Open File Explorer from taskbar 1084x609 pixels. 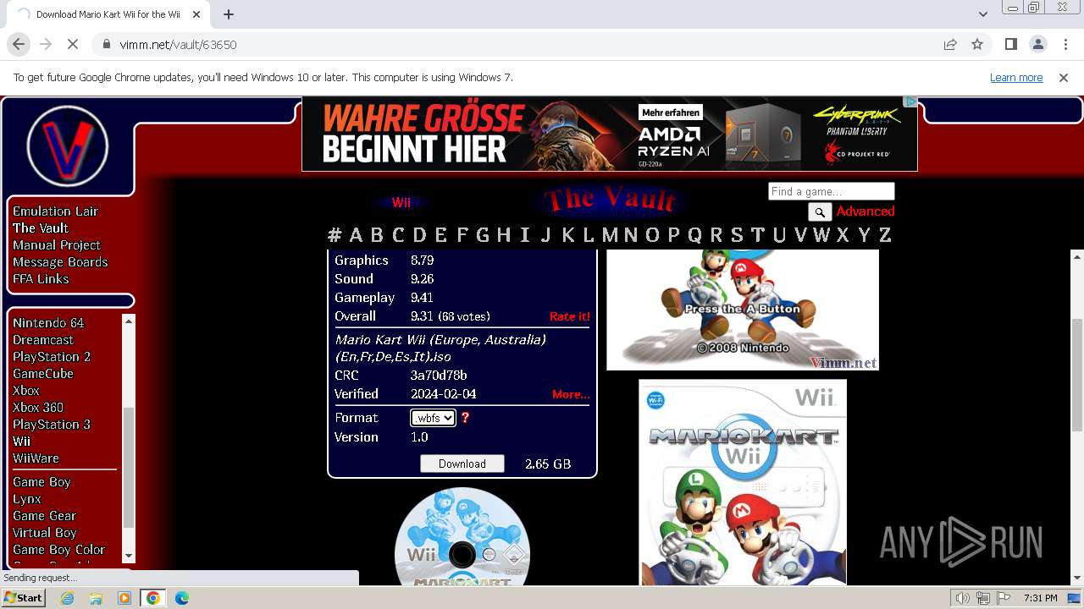tap(96, 598)
